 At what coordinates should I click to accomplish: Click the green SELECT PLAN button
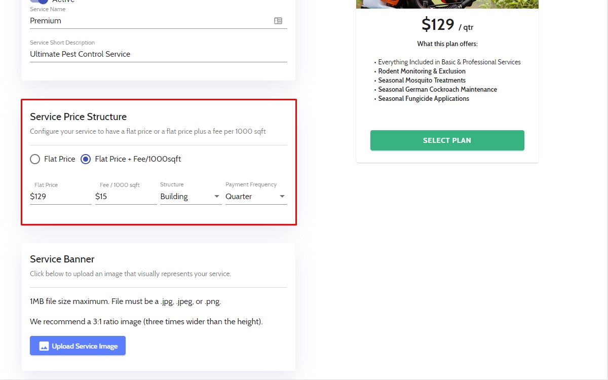point(447,140)
